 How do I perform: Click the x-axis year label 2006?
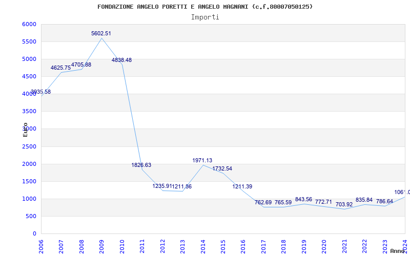[x=42, y=247]
